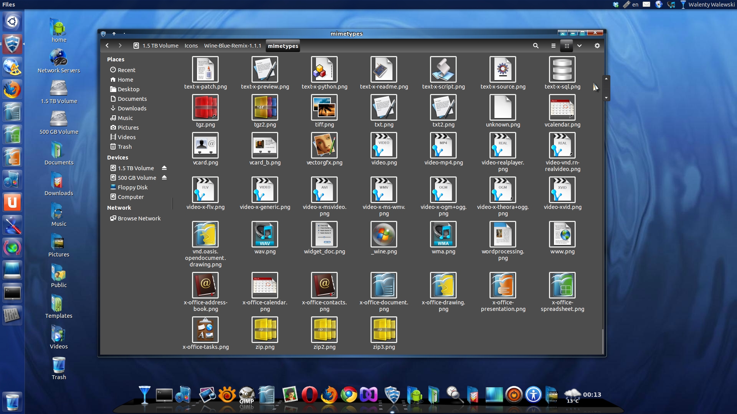Open Network Servers desktop icon
Viewport: 737px width, 414px height.
pyautogui.click(x=59, y=61)
